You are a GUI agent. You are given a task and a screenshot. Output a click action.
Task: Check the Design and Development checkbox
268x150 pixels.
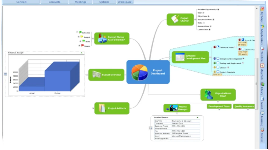[218, 59]
